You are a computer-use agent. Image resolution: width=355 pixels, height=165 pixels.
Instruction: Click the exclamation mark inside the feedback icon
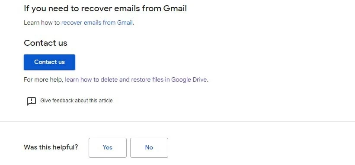[x=32, y=100]
